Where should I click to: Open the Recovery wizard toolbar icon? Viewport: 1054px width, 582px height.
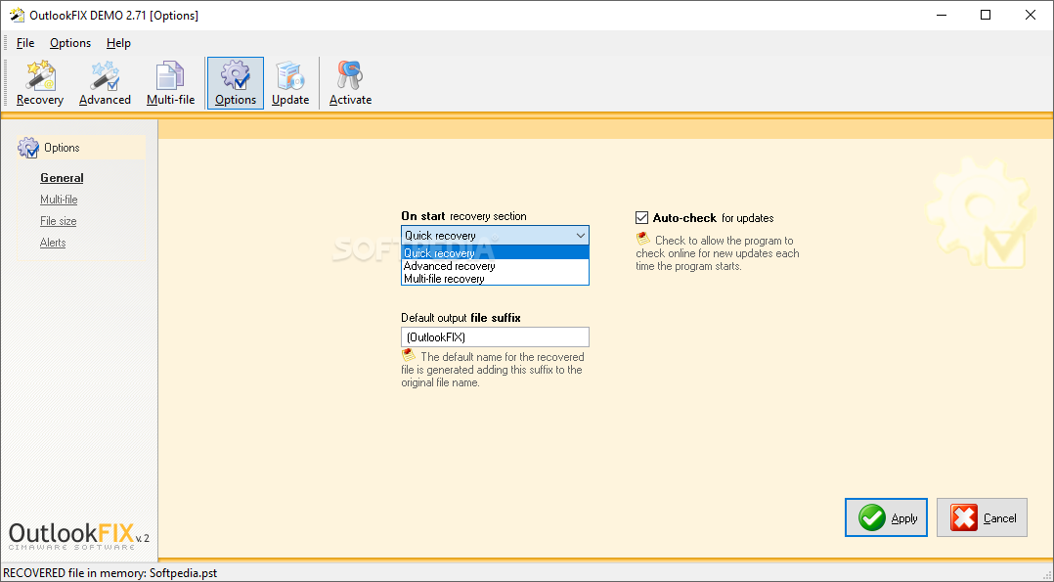coord(40,83)
